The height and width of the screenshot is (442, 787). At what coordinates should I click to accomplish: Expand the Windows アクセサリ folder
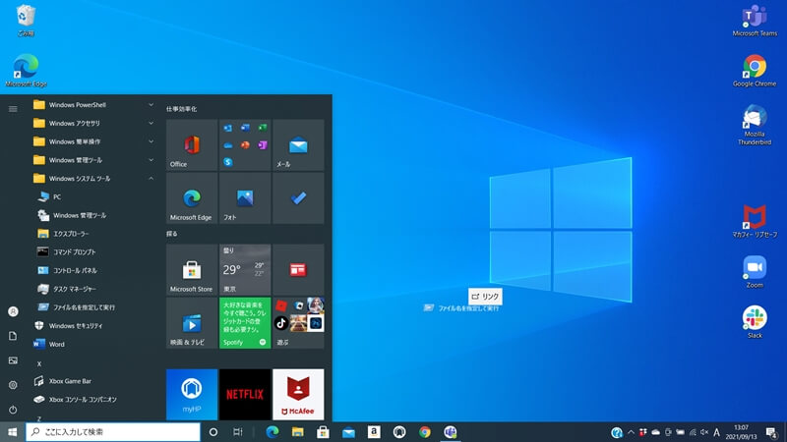[x=93, y=124]
